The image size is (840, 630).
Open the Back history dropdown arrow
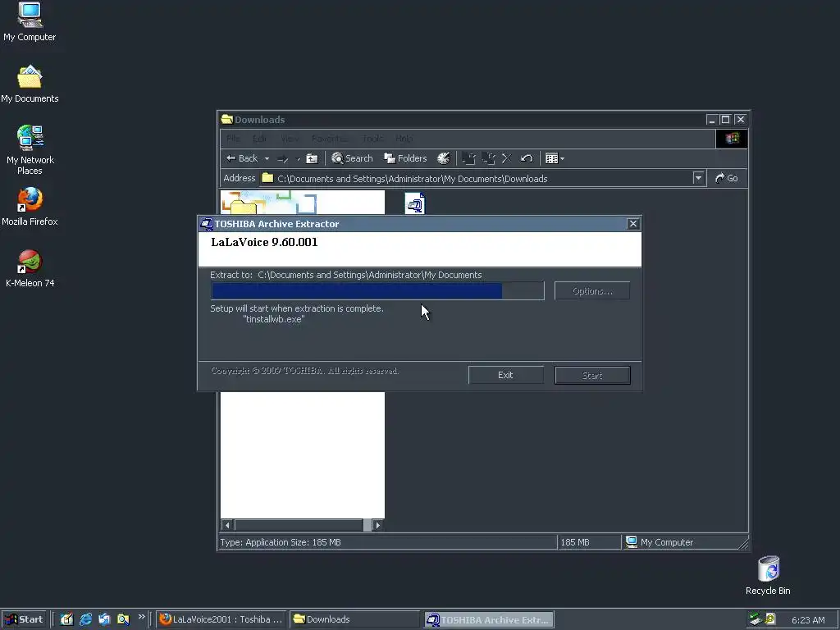tap(267, 158)
